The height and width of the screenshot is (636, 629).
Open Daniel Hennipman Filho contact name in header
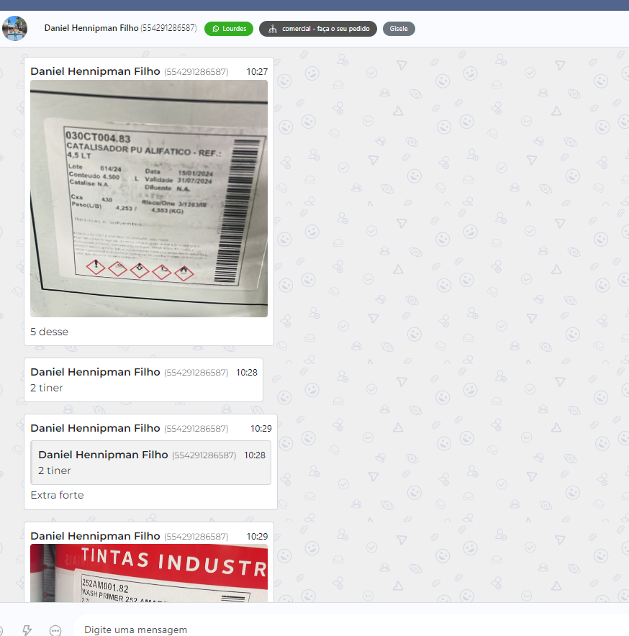91,28
